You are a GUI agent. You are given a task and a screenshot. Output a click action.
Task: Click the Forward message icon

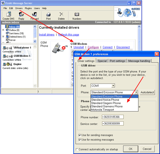point(35,14)
